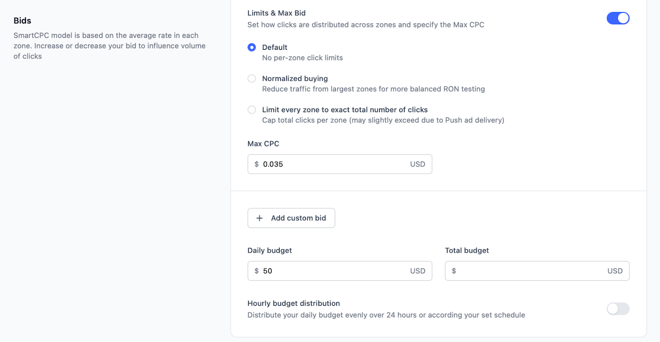Focus the Max CPC value 0.035

pos(330,164)
